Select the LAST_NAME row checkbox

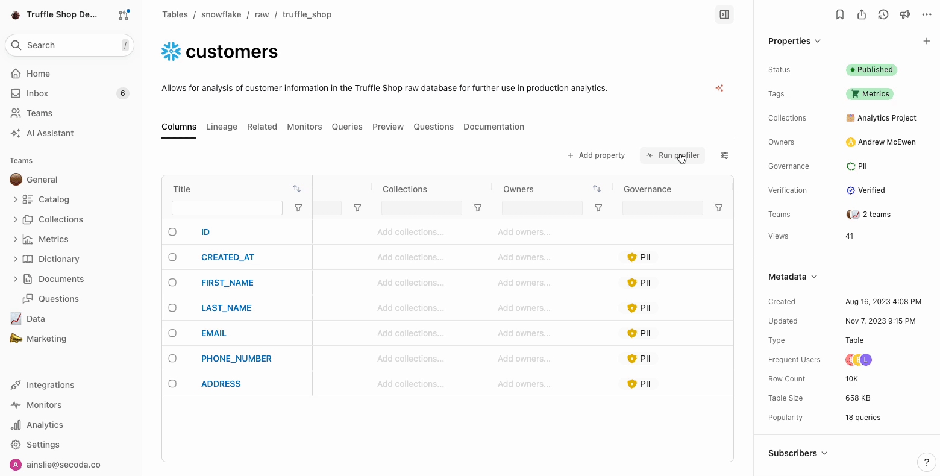(x=172, y=308)
